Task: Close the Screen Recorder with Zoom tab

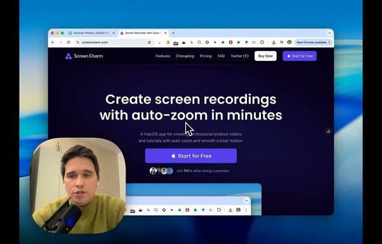Action: 166,33
